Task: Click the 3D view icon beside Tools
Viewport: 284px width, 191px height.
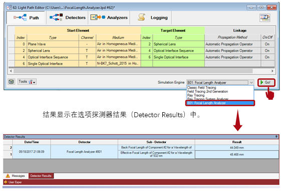Action: [12, 82]
